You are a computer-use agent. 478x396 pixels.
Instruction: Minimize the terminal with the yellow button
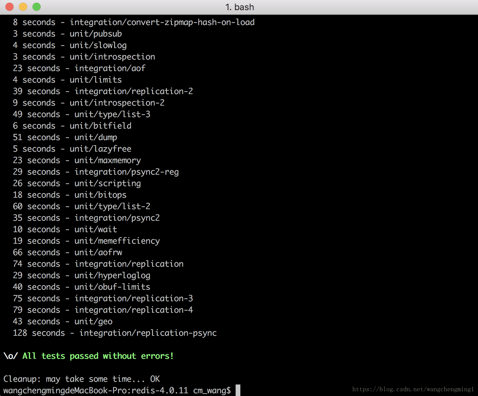click(x=23, y=7)
